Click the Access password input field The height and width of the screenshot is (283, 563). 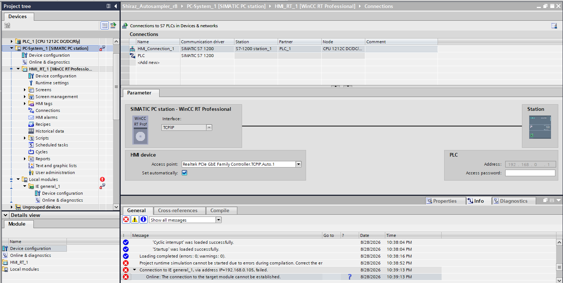[530, 173]
